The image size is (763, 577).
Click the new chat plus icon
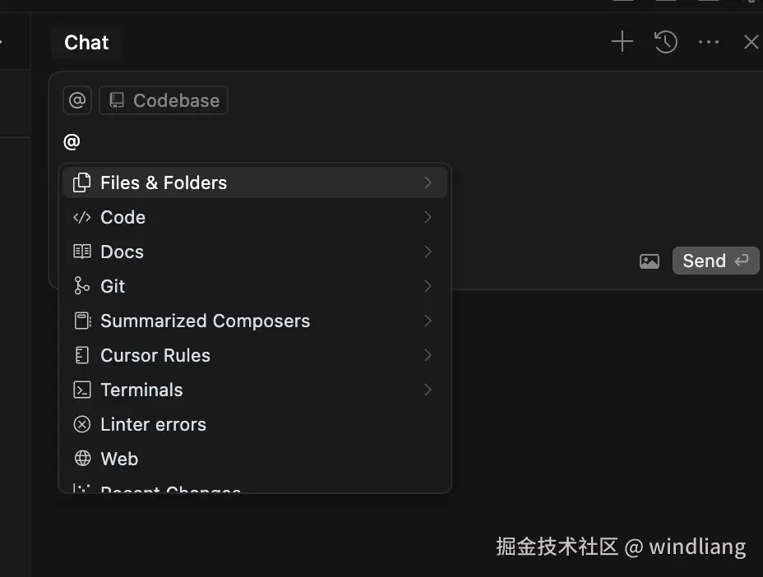(622, 42)
